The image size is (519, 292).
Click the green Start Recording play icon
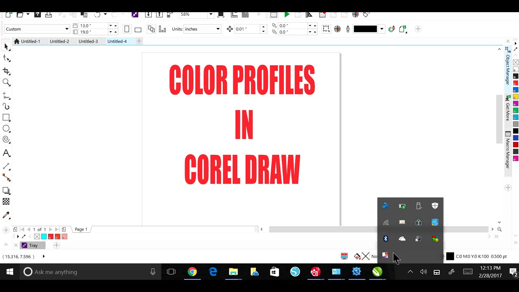tap(287, 15)
